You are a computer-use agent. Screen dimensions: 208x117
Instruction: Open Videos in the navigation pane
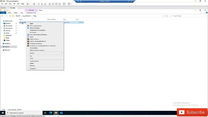(7, 40)
